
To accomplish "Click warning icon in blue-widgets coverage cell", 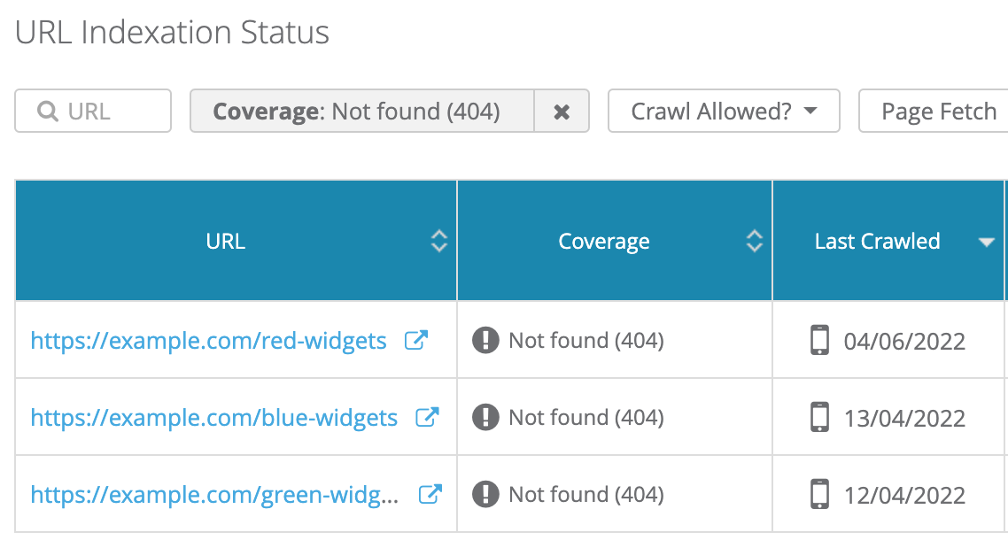I will tap(485, 417).
